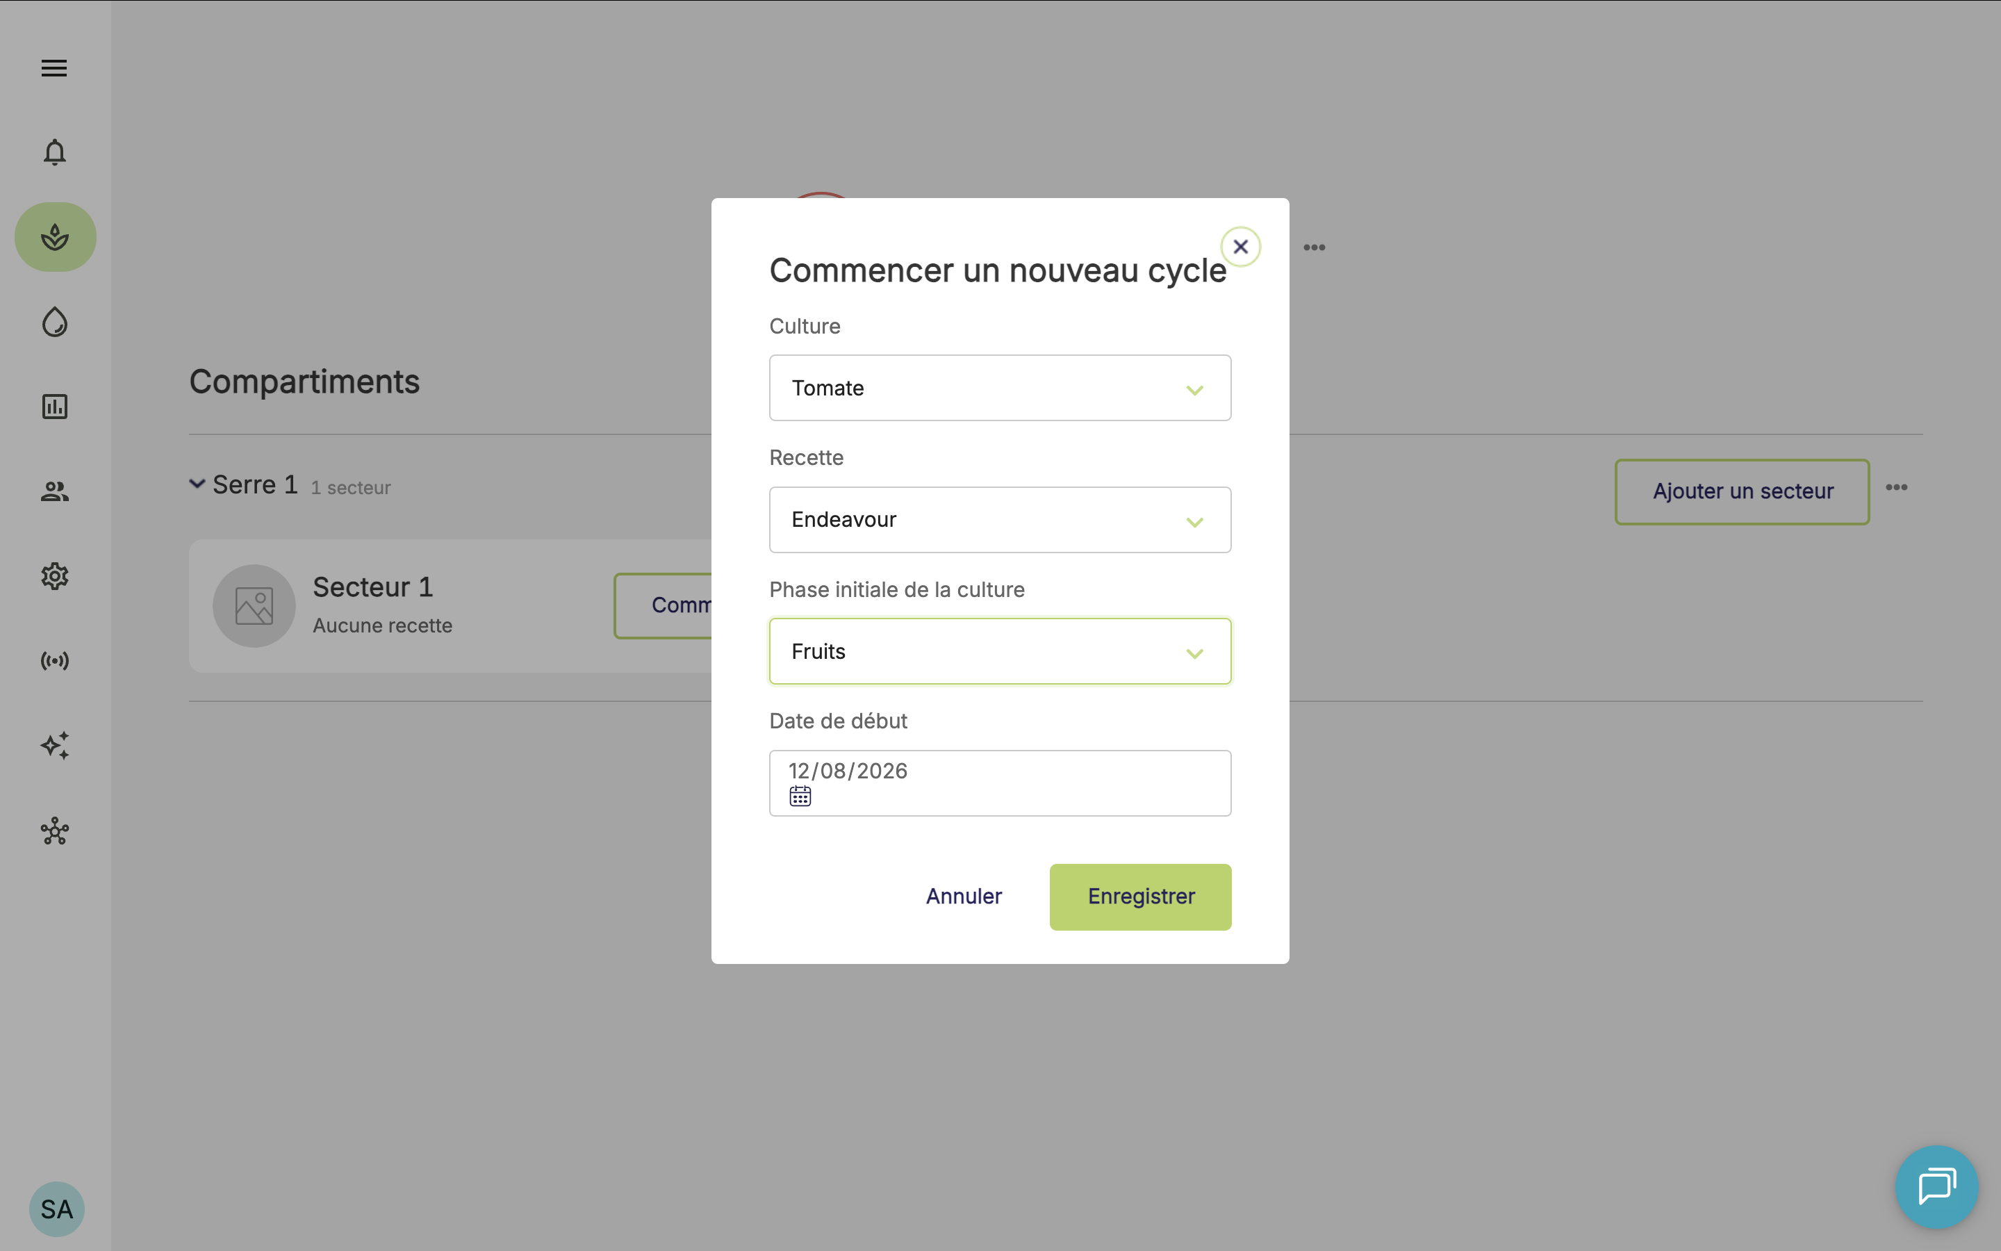This screenshot has height=1251, width=2001.
Task: Click the partially hidden Commencer button in Secteur 1
Action: point(663,605)
